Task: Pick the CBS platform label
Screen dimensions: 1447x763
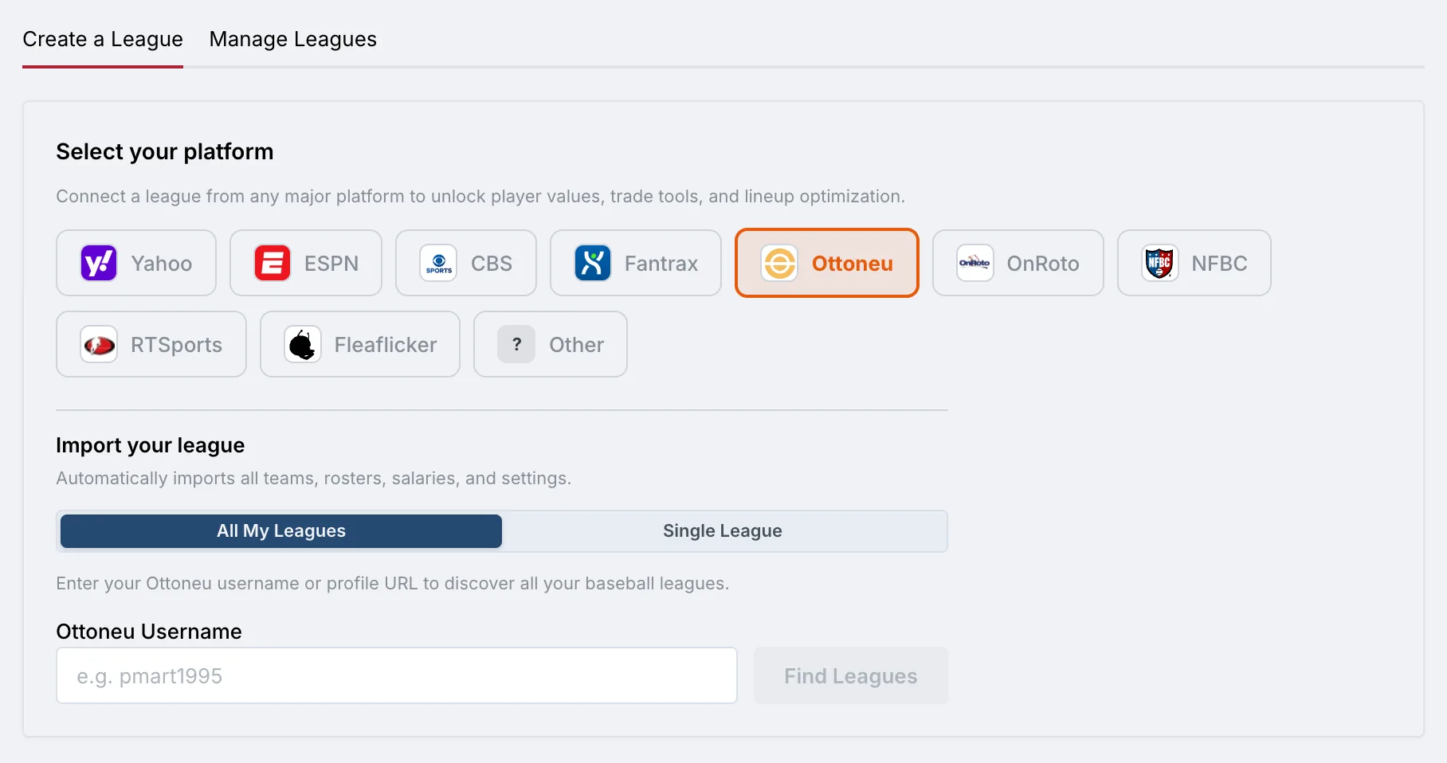Action: [492, 264]
